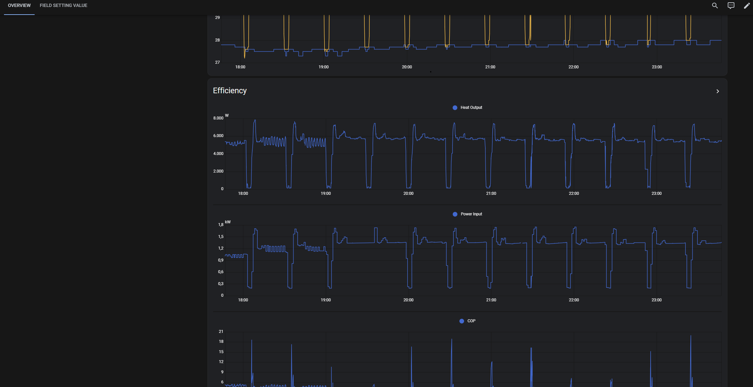The image size is (753, 387).
Task: Click the 28 label on temperature axis
Action: (x=217, y=40)
